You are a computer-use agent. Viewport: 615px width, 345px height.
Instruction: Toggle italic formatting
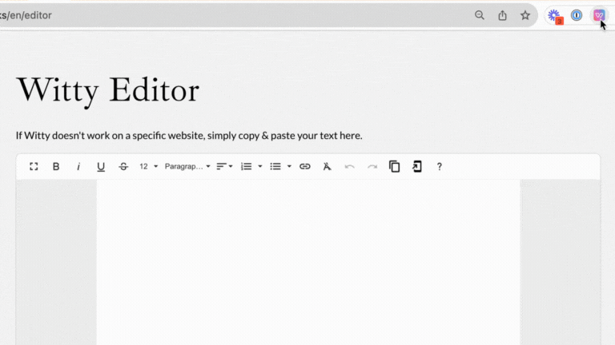tap(78, 166)
